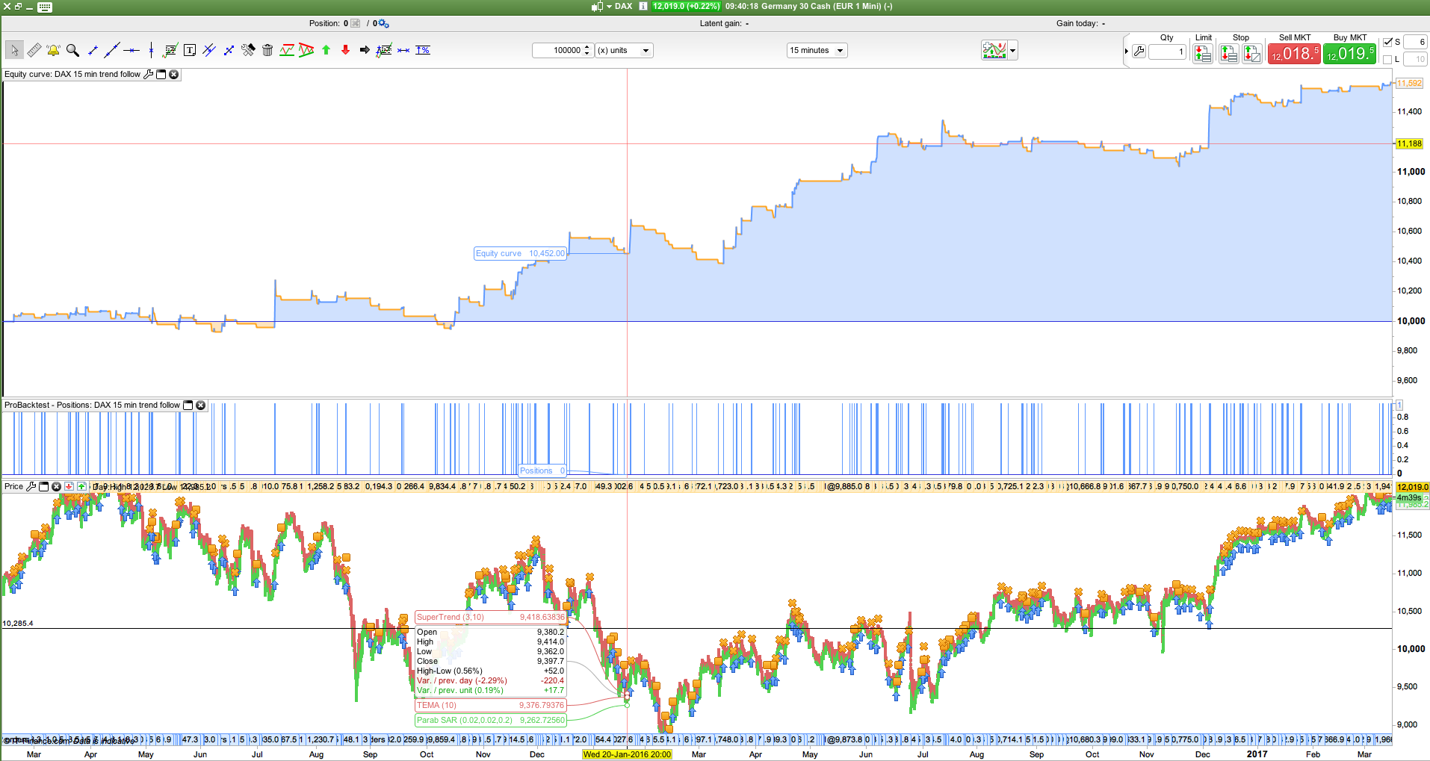Enable the L limit checkbox
The height and width of the screenshot is (761, 1430).
point(1387,59)
